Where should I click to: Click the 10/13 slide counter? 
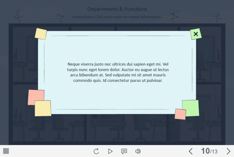point(209,151)
